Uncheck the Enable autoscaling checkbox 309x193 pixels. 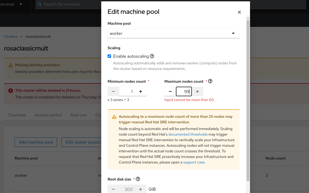click(109, 56)
